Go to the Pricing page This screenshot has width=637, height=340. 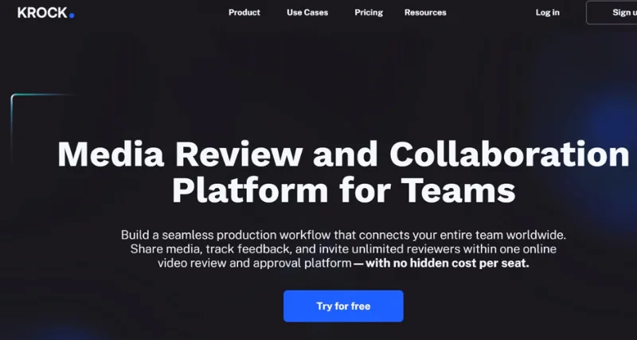click(369, 13)
